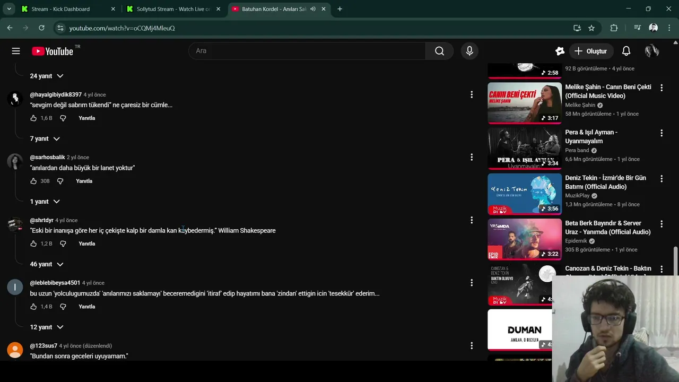Screen dimensions: 679x382
Task: Expand the 1 yanıt reply
Action: click(45, 202)
